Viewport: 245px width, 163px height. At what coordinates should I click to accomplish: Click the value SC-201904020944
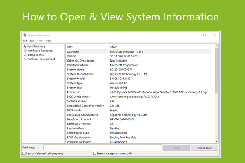pyautogui.click(x=121, y=70)
